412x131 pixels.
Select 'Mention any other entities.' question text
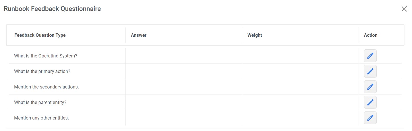click(42, 118)
